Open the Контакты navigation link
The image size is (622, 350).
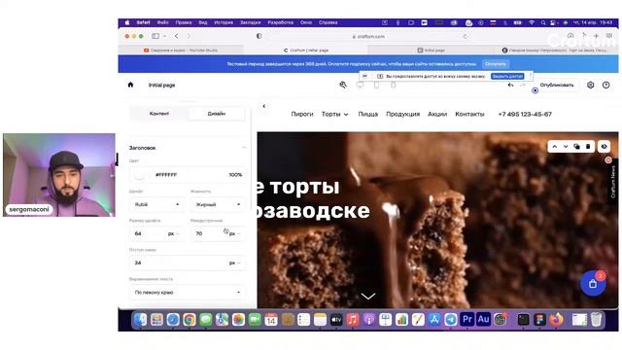469,115
